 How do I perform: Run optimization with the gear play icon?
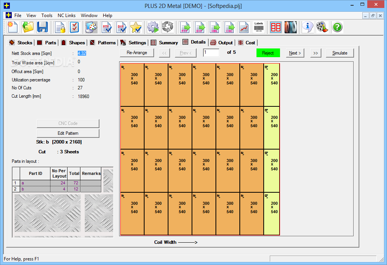[x=153, y=27]
